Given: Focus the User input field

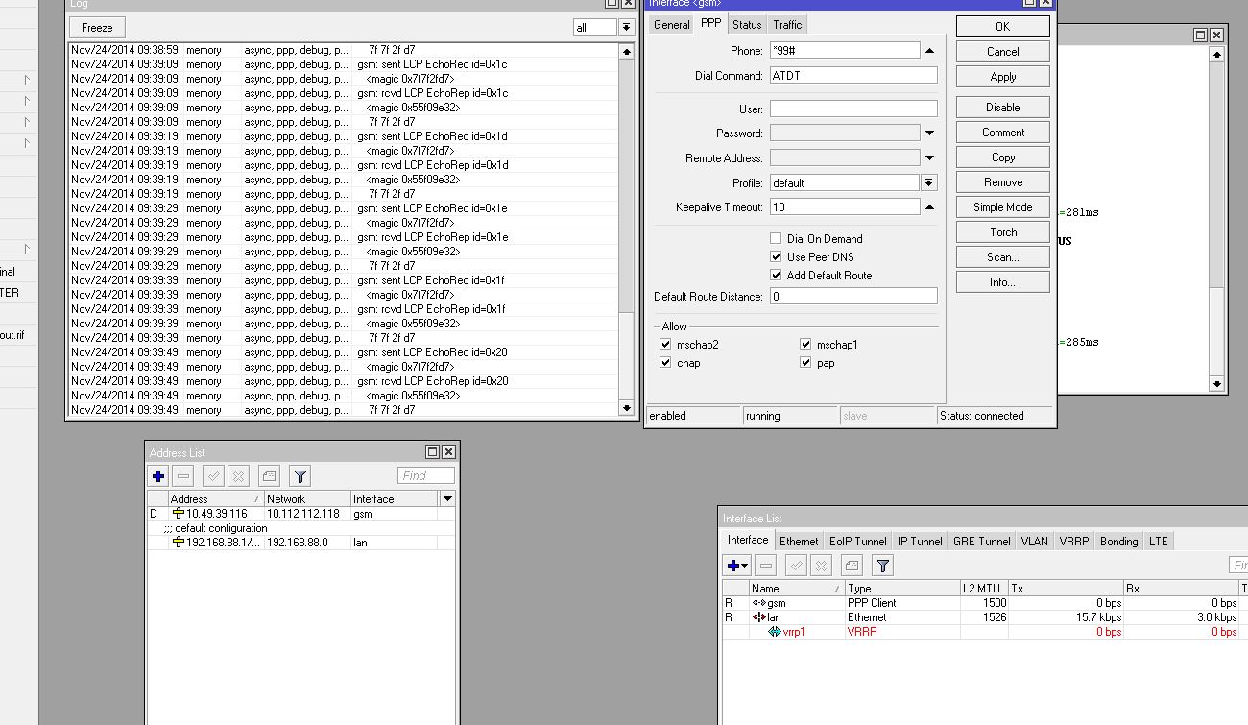Looking at the screenshot, I should 853,109.
